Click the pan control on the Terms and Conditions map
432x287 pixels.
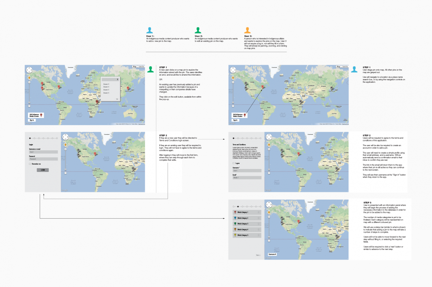click(269, 137)
